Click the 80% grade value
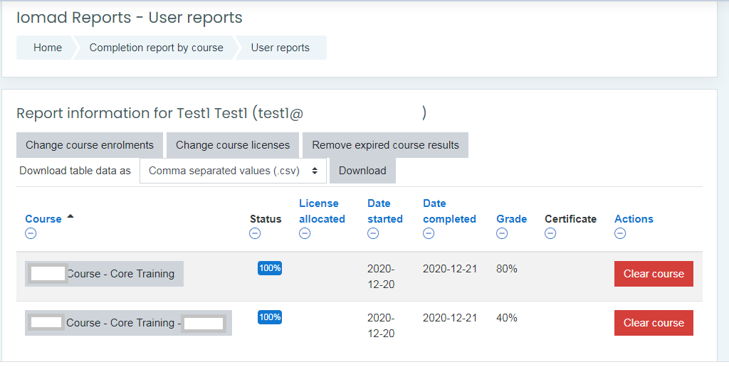The height and width of the screenshot is (367, 729). click(507, 269)
